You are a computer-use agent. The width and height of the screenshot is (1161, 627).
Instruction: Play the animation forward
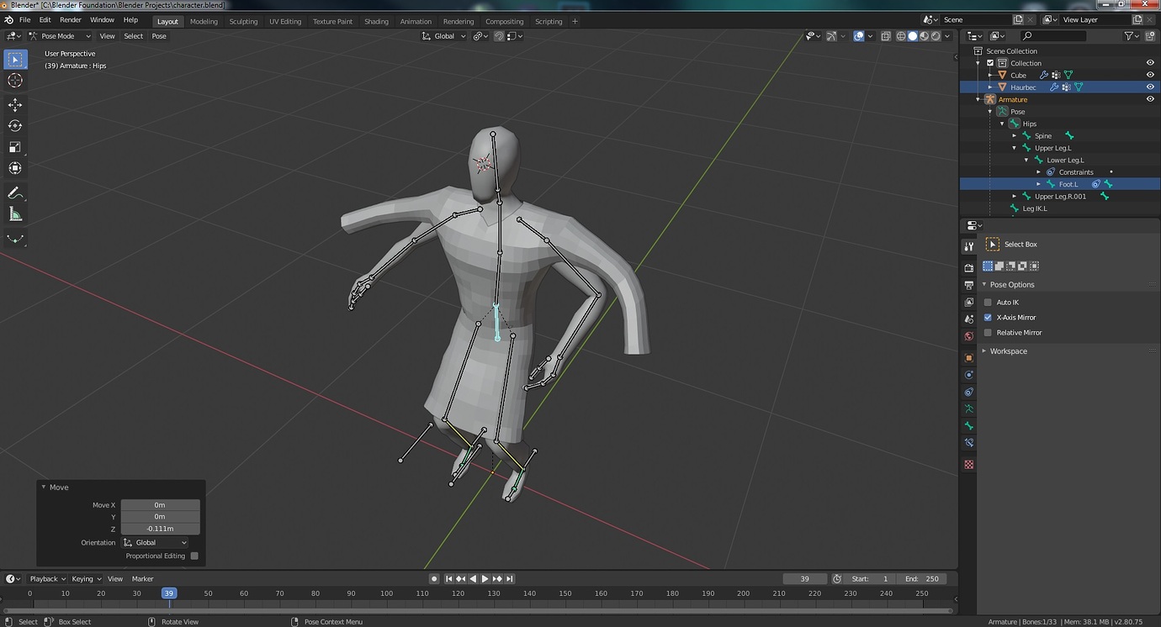click(485, 579)
